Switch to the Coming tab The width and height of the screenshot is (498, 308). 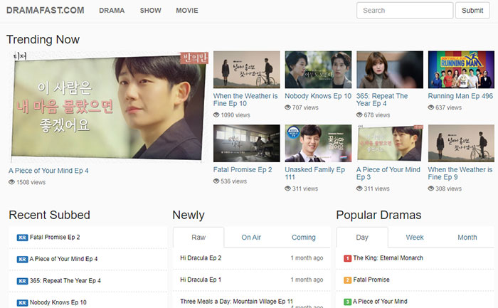tap(304, 237)
